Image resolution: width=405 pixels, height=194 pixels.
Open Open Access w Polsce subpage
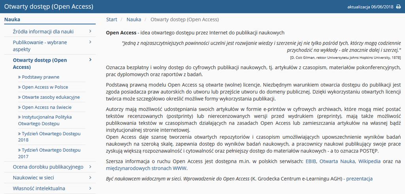(43, 87)
